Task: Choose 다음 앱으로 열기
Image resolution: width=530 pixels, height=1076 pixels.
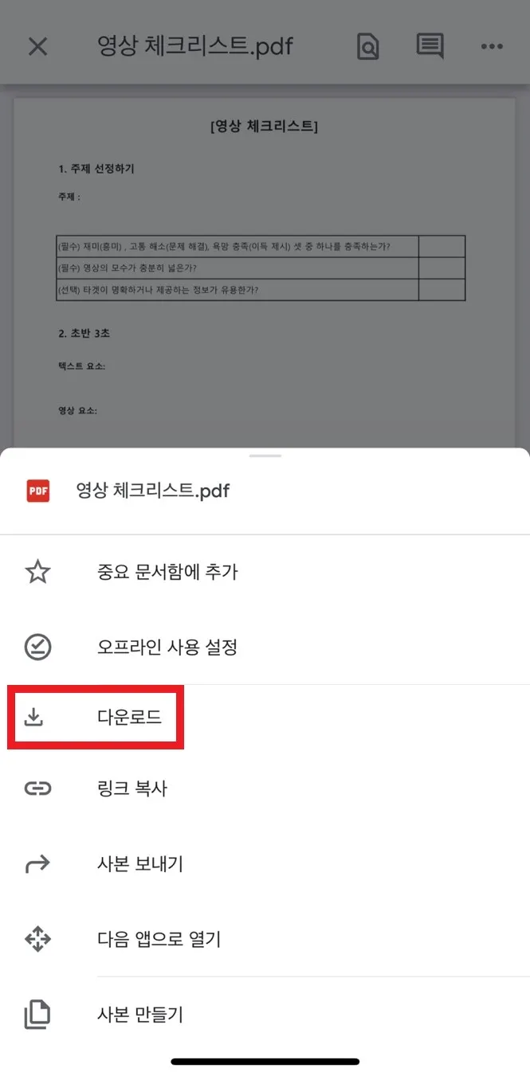Action: (265, 939)
